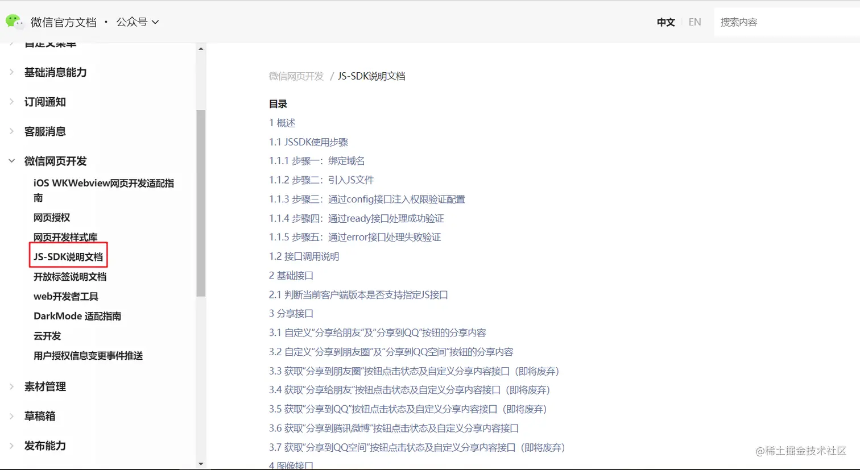Viewport: 860px width, 470px height.
Task: Open 3.7 获取分享到QQ空间 link
Action: point(417,448)
